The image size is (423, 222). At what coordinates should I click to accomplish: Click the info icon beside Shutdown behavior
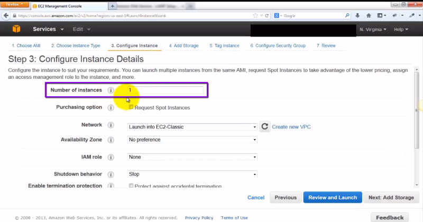(x=111, y=174)
